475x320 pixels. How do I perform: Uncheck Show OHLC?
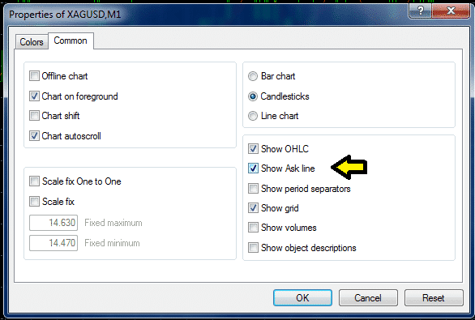point(253,148)
